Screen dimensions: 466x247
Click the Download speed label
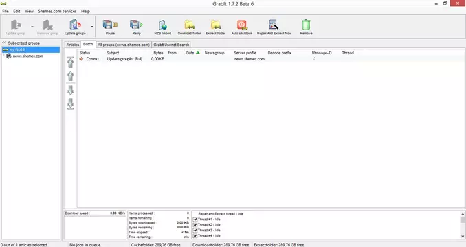(x=77, y=213)
